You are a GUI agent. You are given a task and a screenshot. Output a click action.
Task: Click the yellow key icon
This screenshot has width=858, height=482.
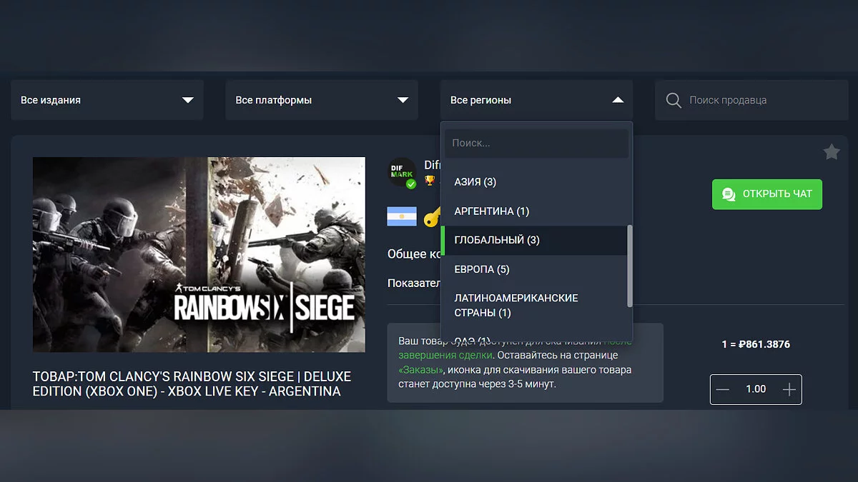click(432, 216)
